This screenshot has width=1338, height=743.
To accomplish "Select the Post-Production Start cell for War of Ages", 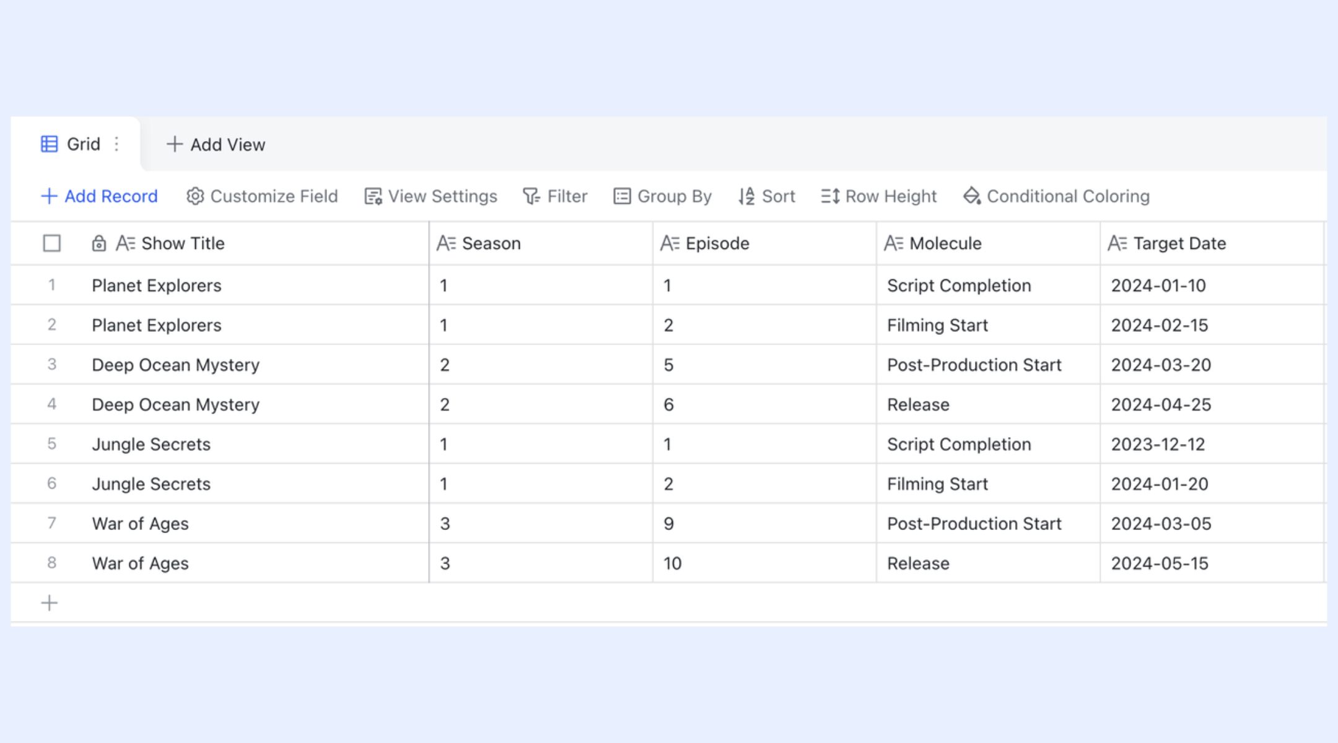I will [988, 523].
